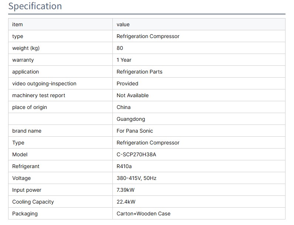Viewport: 294px width, 225px height.
Task: Select the 'Not Available' test report value
Action: click(x=132, y=95)
